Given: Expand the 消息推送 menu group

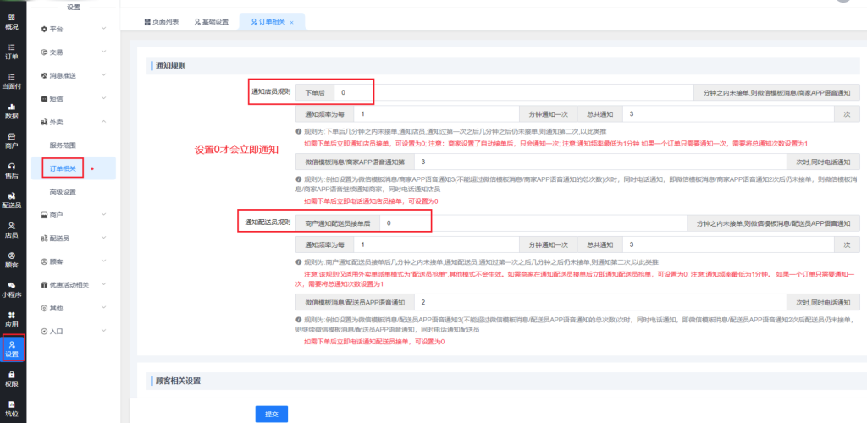Looking at the screenshot, I should (x=72, y=75).
